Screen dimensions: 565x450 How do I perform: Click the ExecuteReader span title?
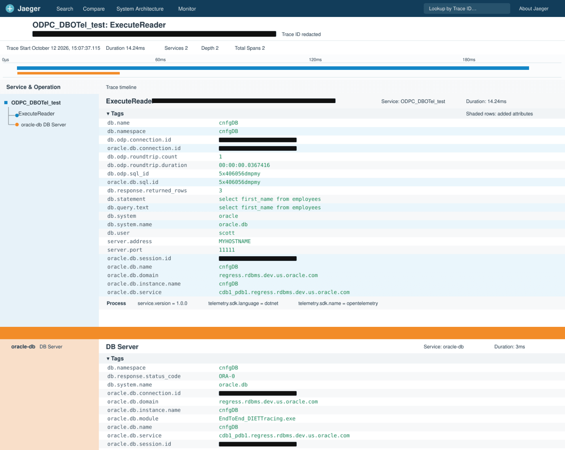pos(129,101)
